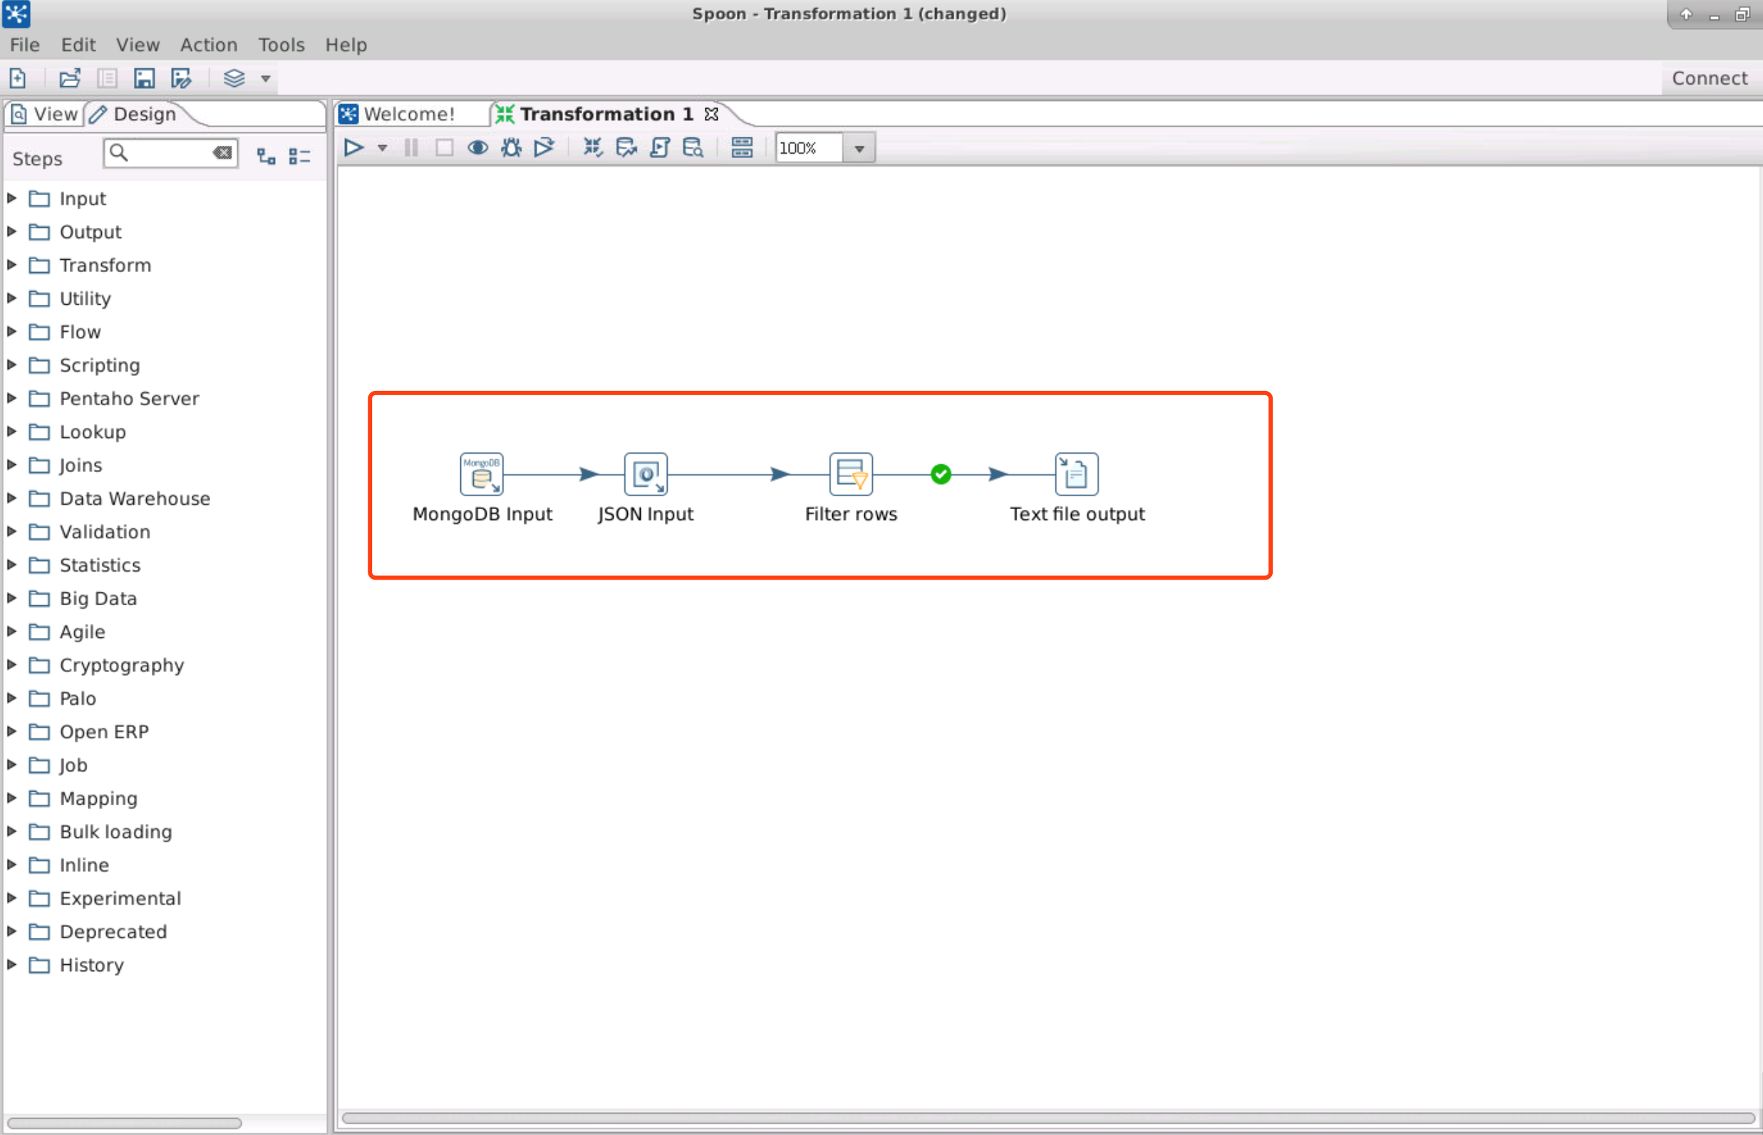Viewport: 1763px width, 1135px height.
Task: Clear the Steps search field
Action: pos(223,153)
